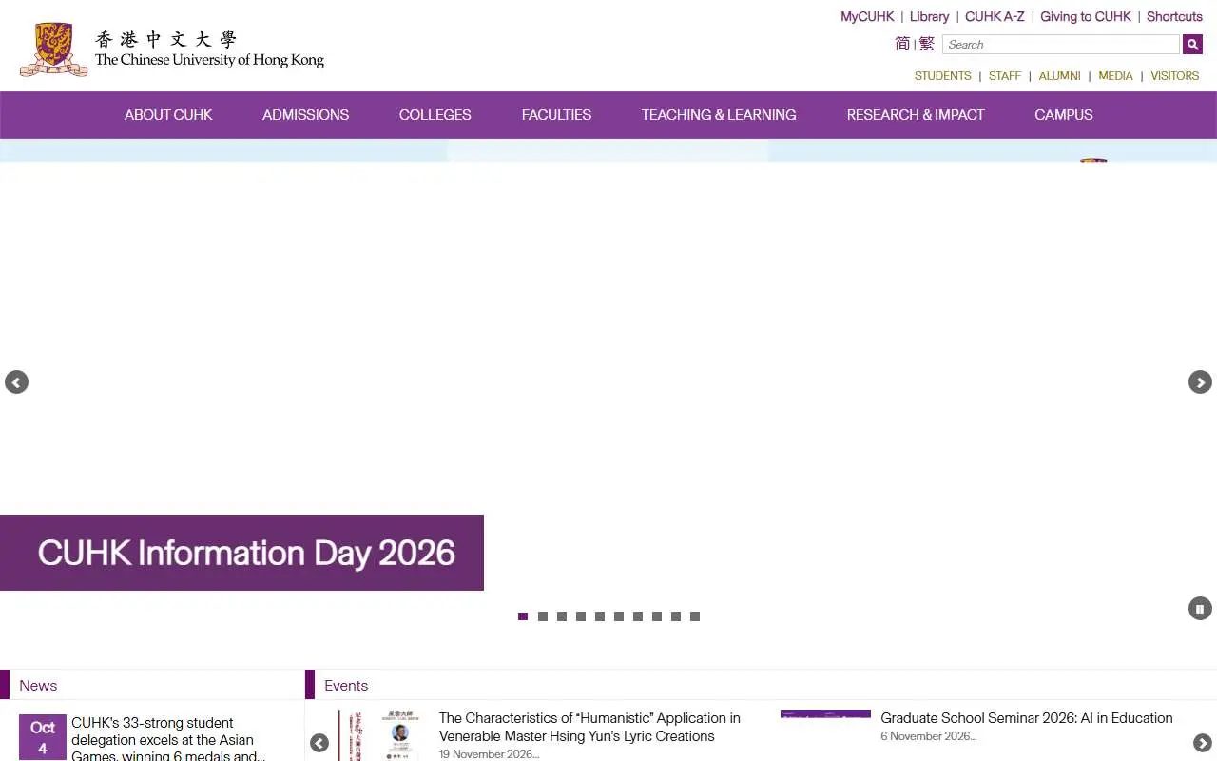The width and height of the screenshot is (1217, 761).
Task: Go to next banner slide arrow
Action: click(x=1200, y=381)
